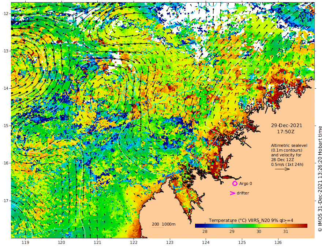The height and width of the screenshot is (249, 322).
Task: Click latitude axis label -15
Action: (x=5, y=126)
